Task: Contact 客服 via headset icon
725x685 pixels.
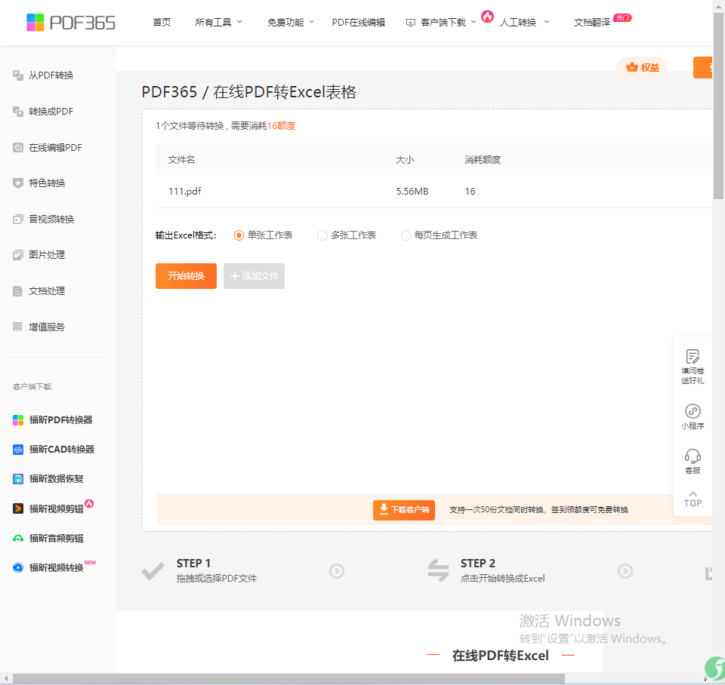Action: [693, 456]
